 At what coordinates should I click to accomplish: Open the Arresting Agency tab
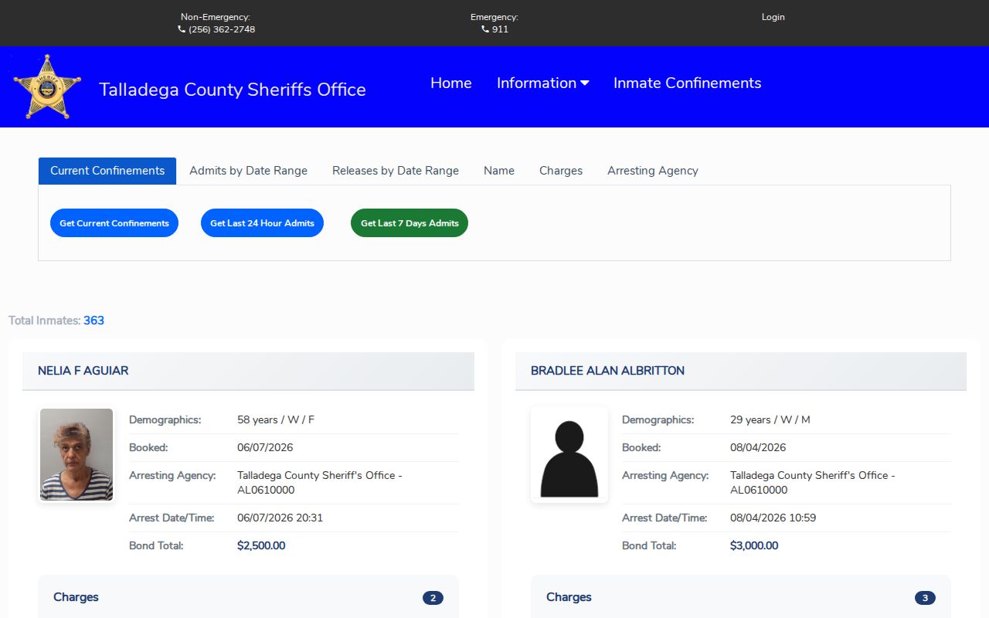(x=653, y=171)
